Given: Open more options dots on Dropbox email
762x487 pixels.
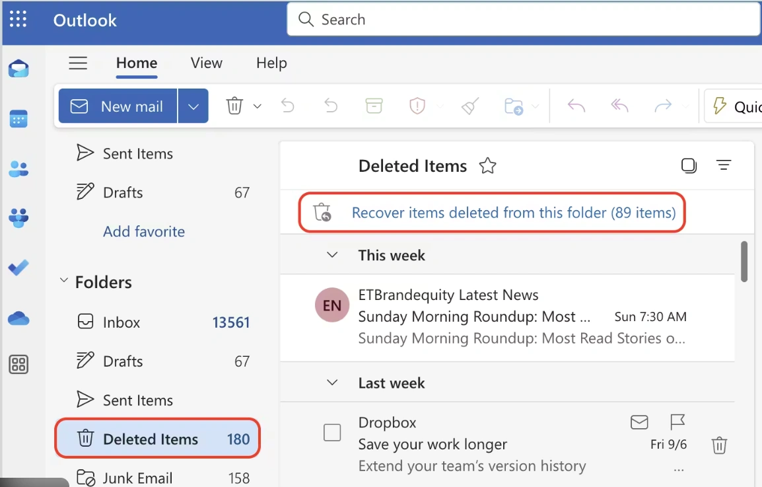Looking at the screenshot, I should [x=679, y=470].
